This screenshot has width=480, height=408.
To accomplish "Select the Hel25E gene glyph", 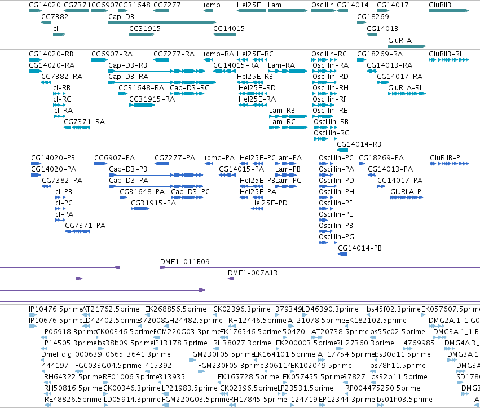I will tap(251, 11).
